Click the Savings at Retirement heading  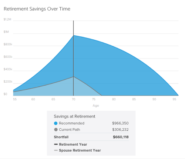pyautogui.click(x=74, y=116)
